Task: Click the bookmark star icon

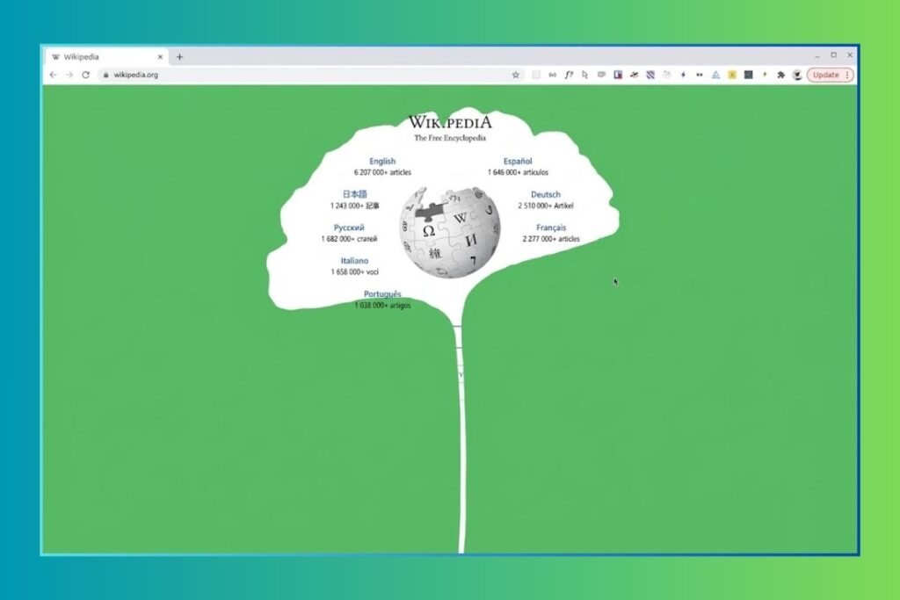Action: pyautogui.click(x=516, y=76)
